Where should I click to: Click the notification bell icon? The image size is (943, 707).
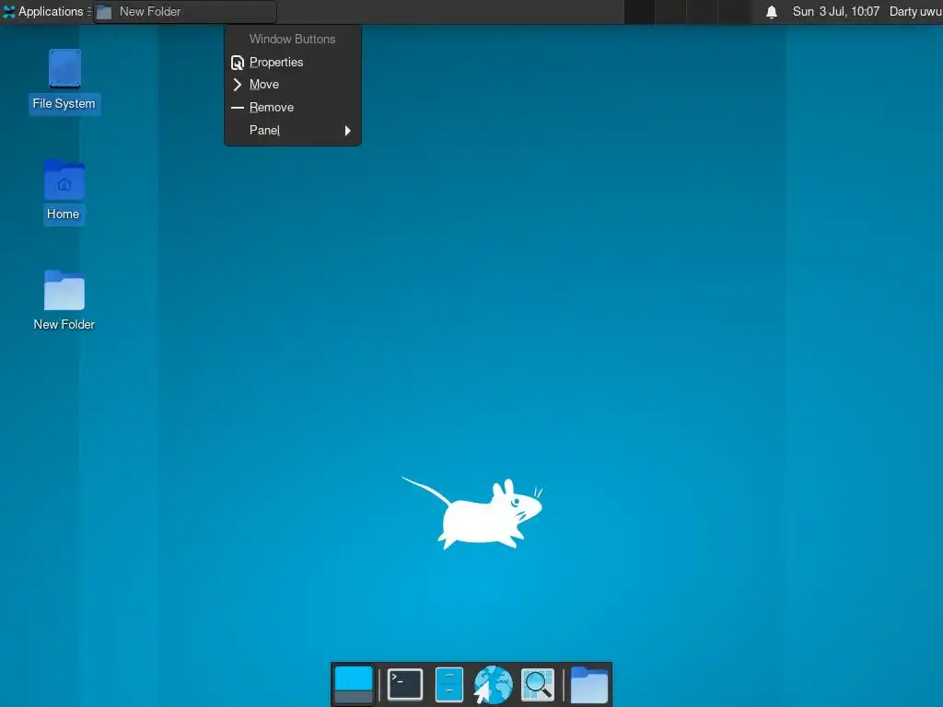tap(772, 11)
